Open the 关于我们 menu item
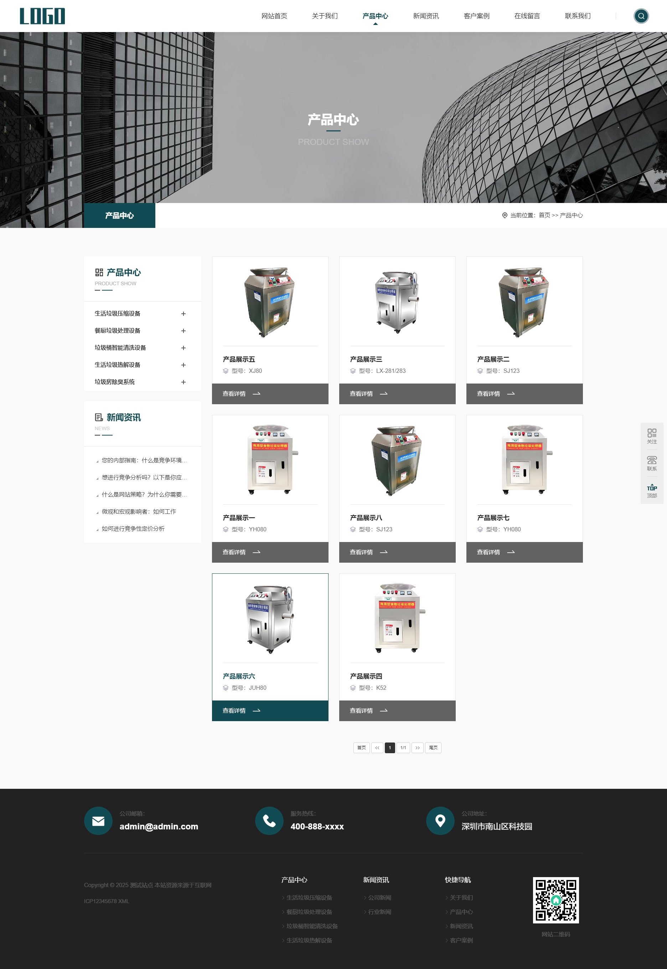The height and width of the screenshot is (969, 667). (324, 16)
